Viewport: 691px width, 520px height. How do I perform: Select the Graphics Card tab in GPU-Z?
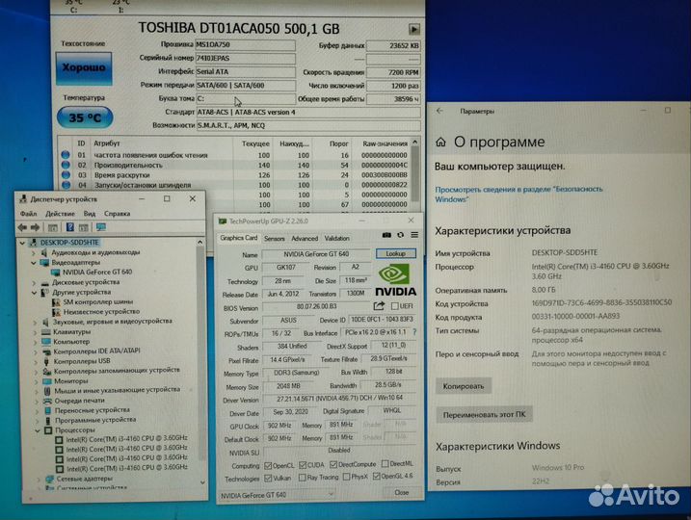(238, 238)
